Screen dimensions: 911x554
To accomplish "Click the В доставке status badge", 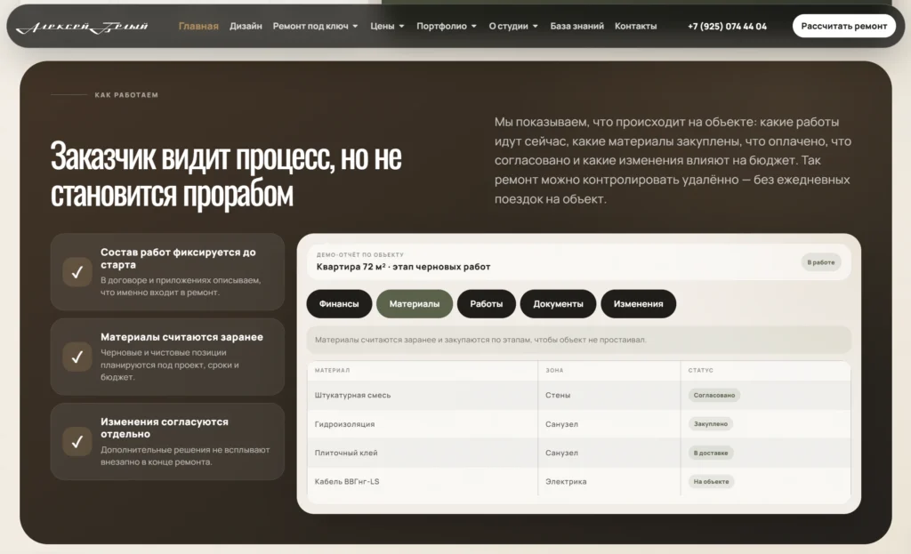I will [x=711, y=453].
